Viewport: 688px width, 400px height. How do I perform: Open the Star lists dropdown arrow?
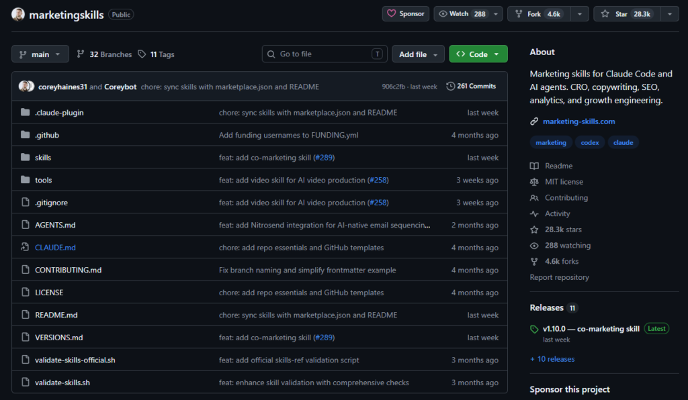670,14
